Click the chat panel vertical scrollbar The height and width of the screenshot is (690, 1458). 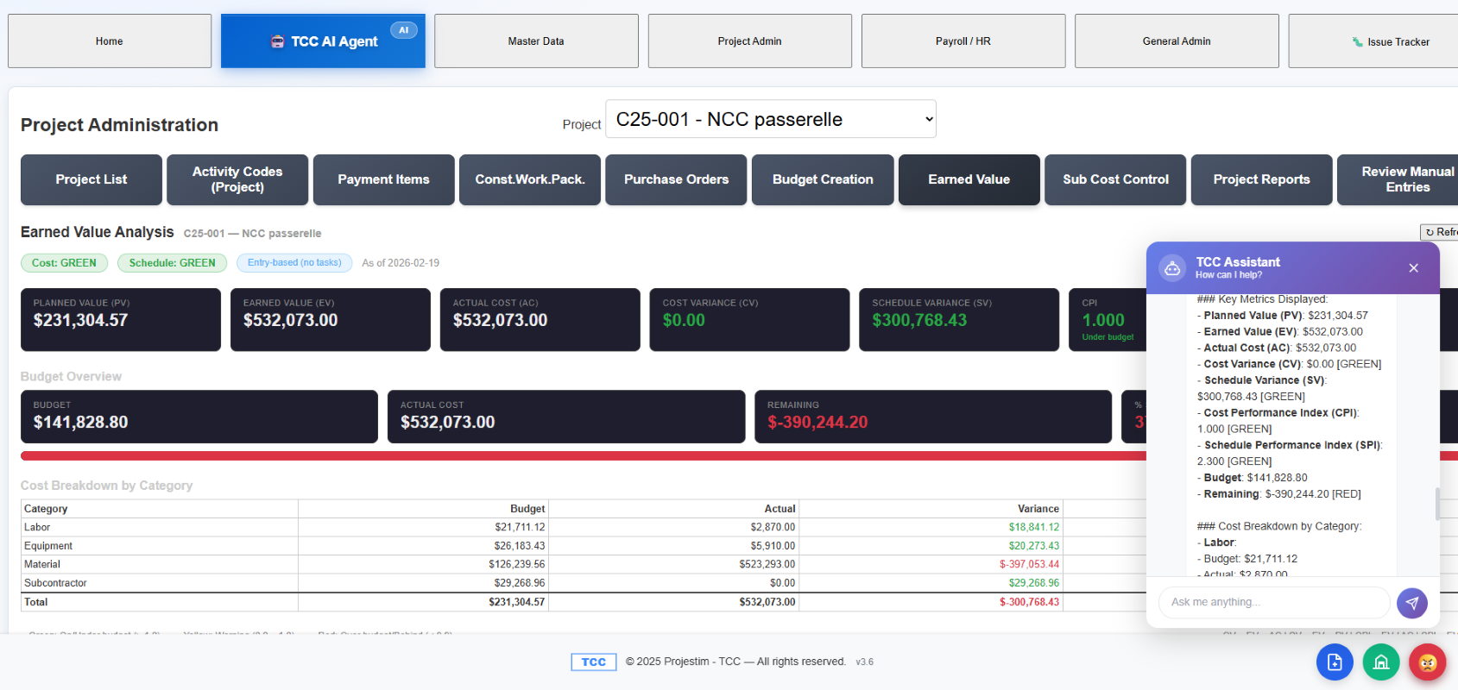coord(1437,504)
